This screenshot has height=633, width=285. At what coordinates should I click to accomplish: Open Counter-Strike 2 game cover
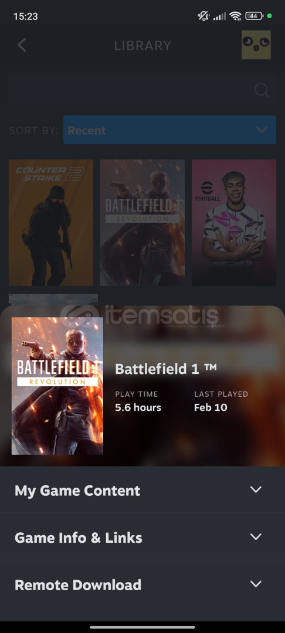coord(51,223)
